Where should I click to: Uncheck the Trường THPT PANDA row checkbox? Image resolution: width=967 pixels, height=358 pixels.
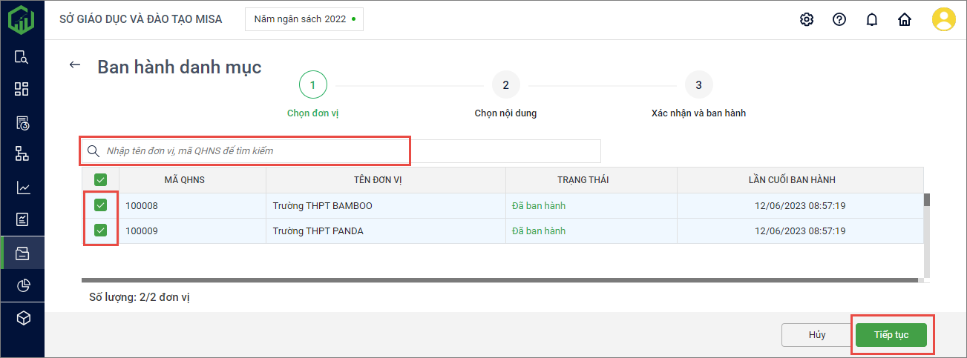click(x=101, y=231)
